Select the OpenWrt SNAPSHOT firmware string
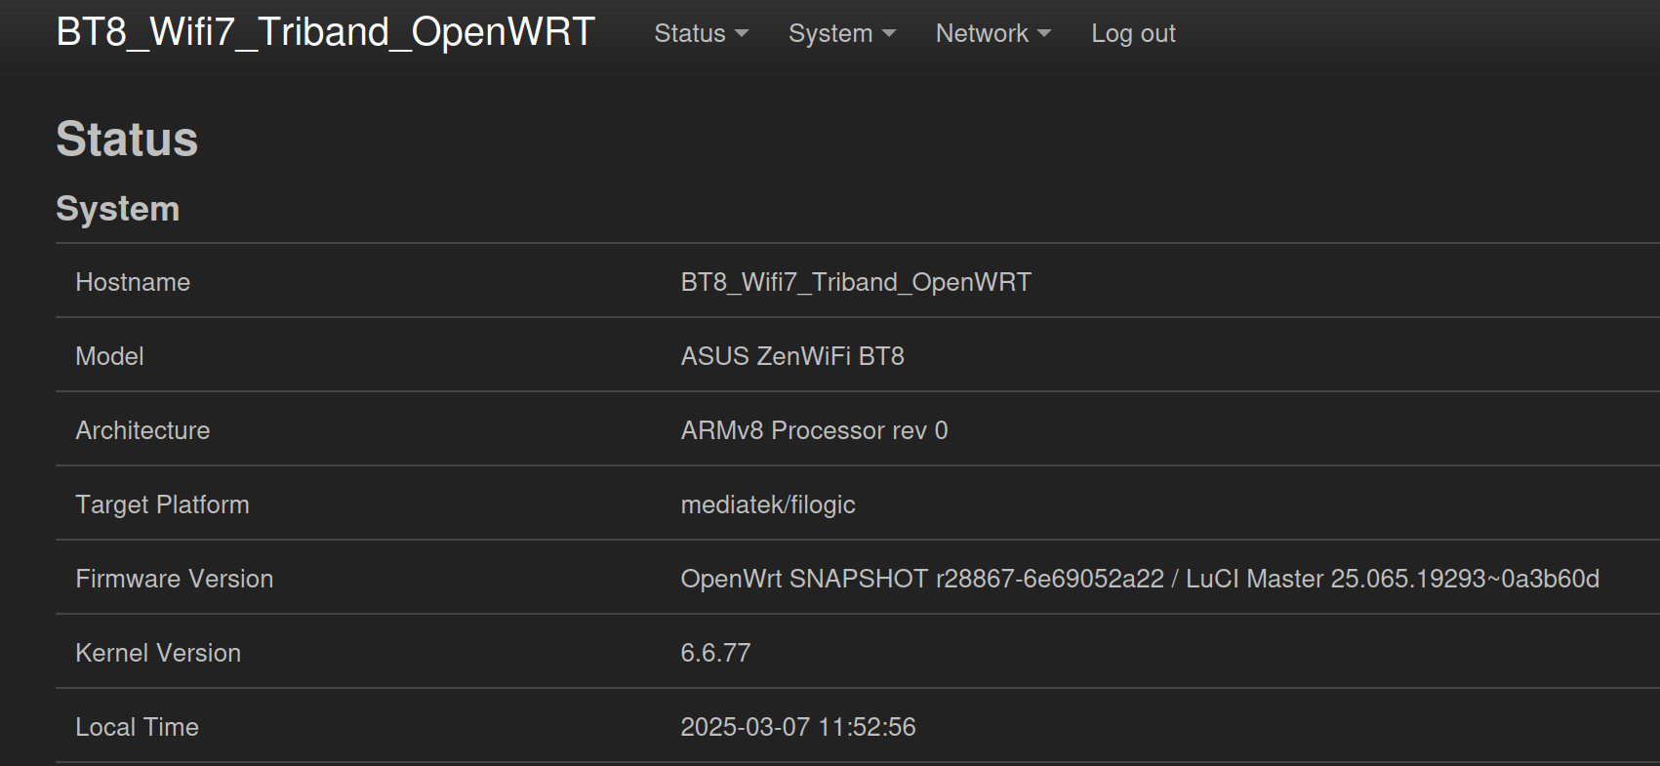Viewport: 1660px width, 766px height. click(1140, 579)
